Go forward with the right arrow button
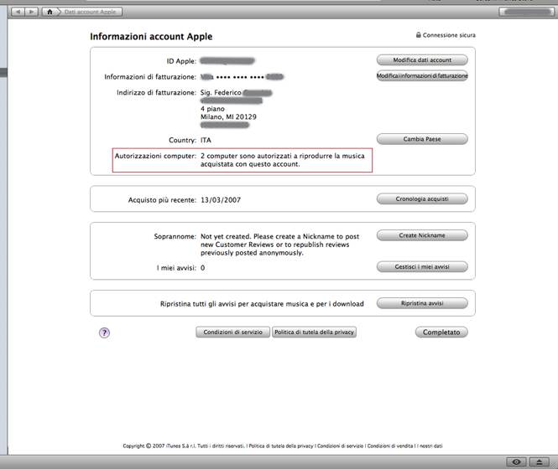558x469 pixels. pos(31,12)
